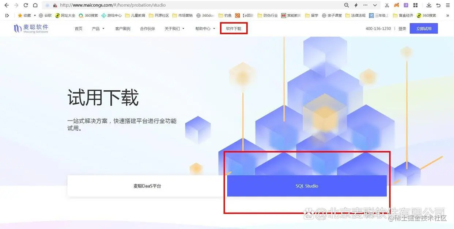
Task: Open the 网址大全 bookmark
Action: click(65, 15)
